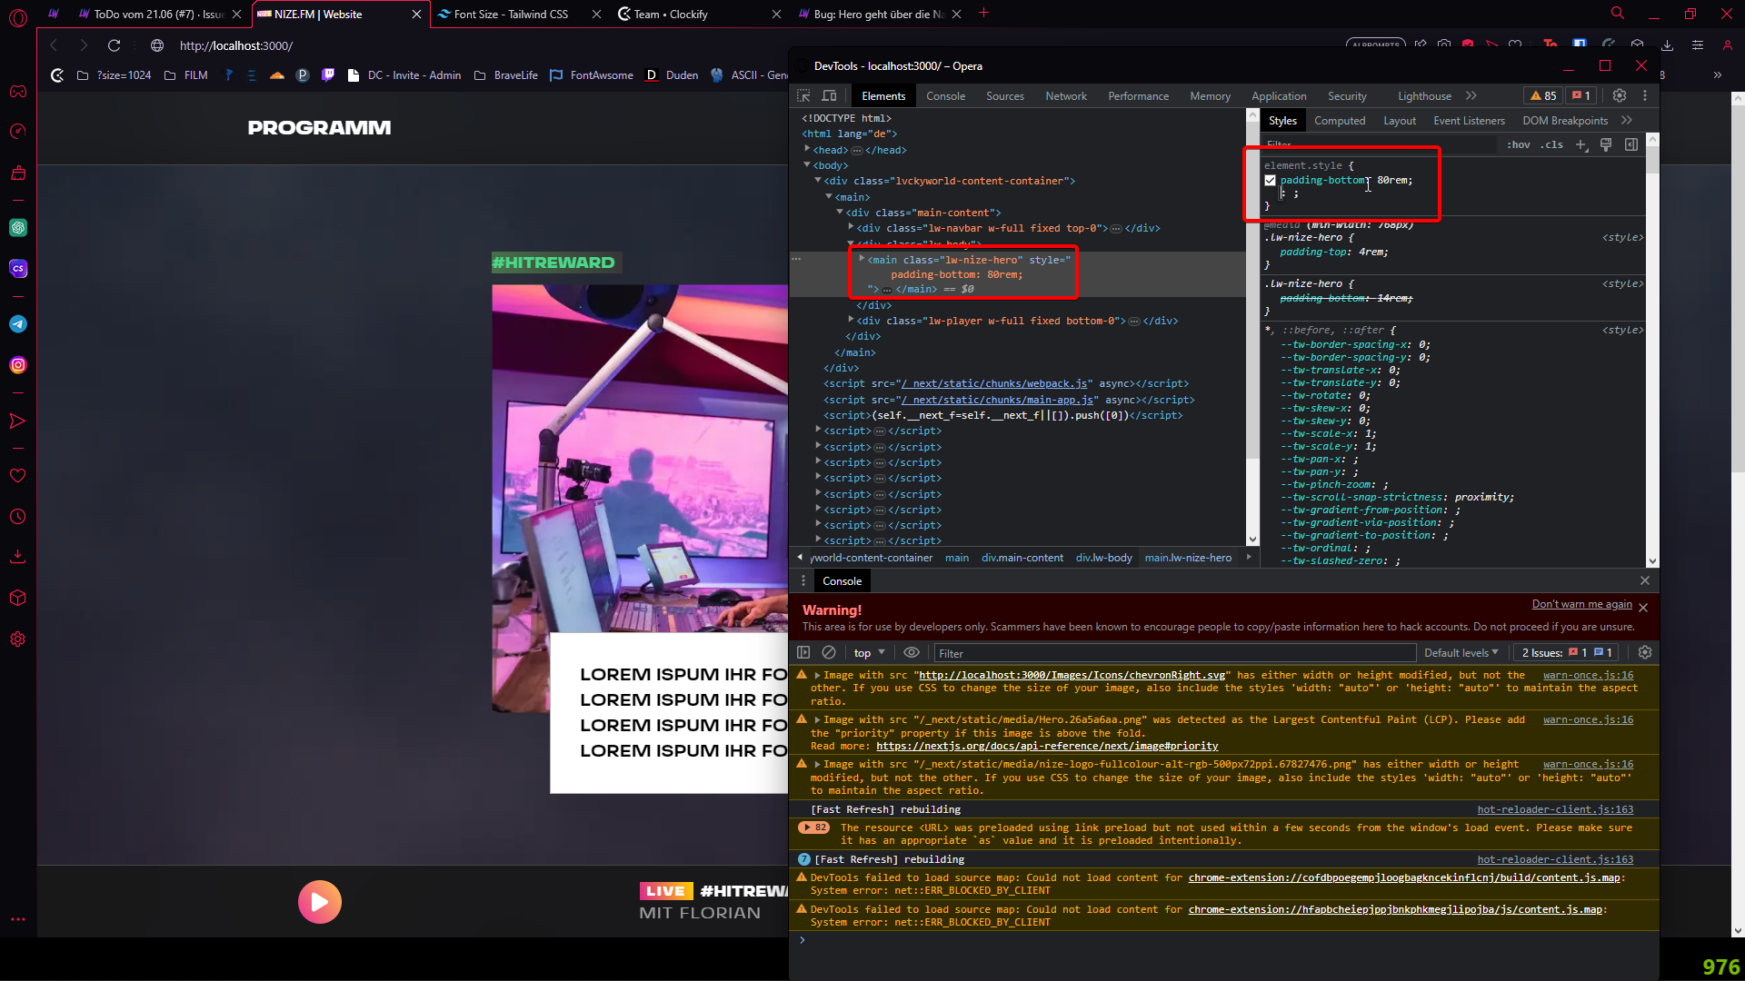1745x981 pixels.
Task: Open the Default levels dropdown
Action: [1461, 652]
